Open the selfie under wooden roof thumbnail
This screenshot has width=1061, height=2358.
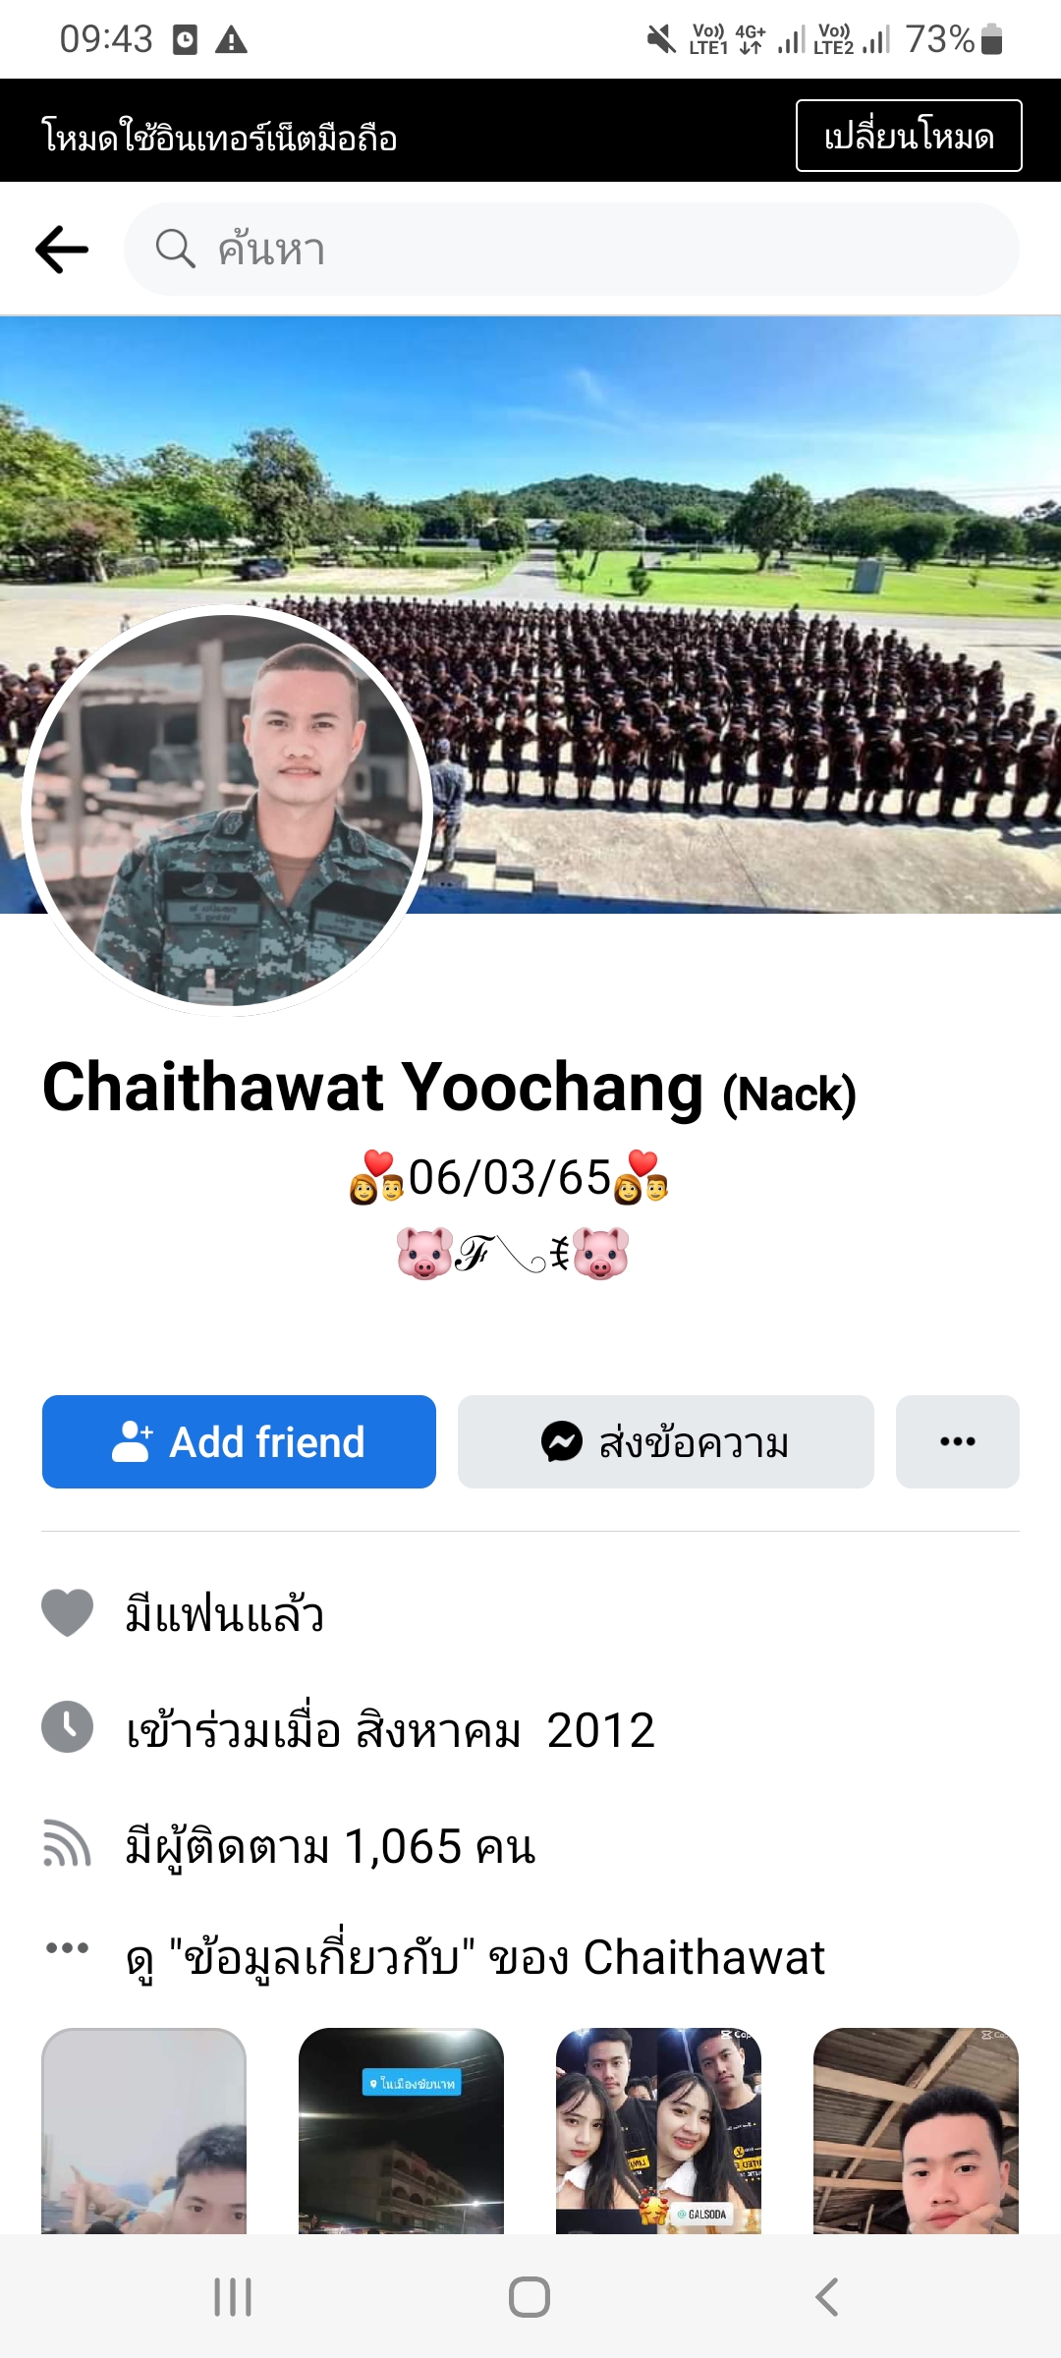click(916, 2130)
